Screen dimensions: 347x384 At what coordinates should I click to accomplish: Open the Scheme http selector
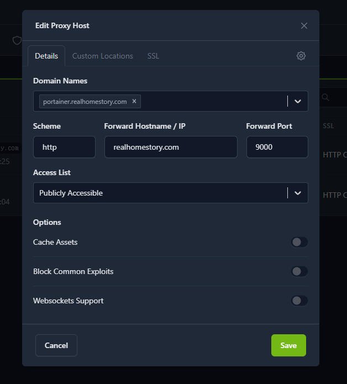(64, 148)
